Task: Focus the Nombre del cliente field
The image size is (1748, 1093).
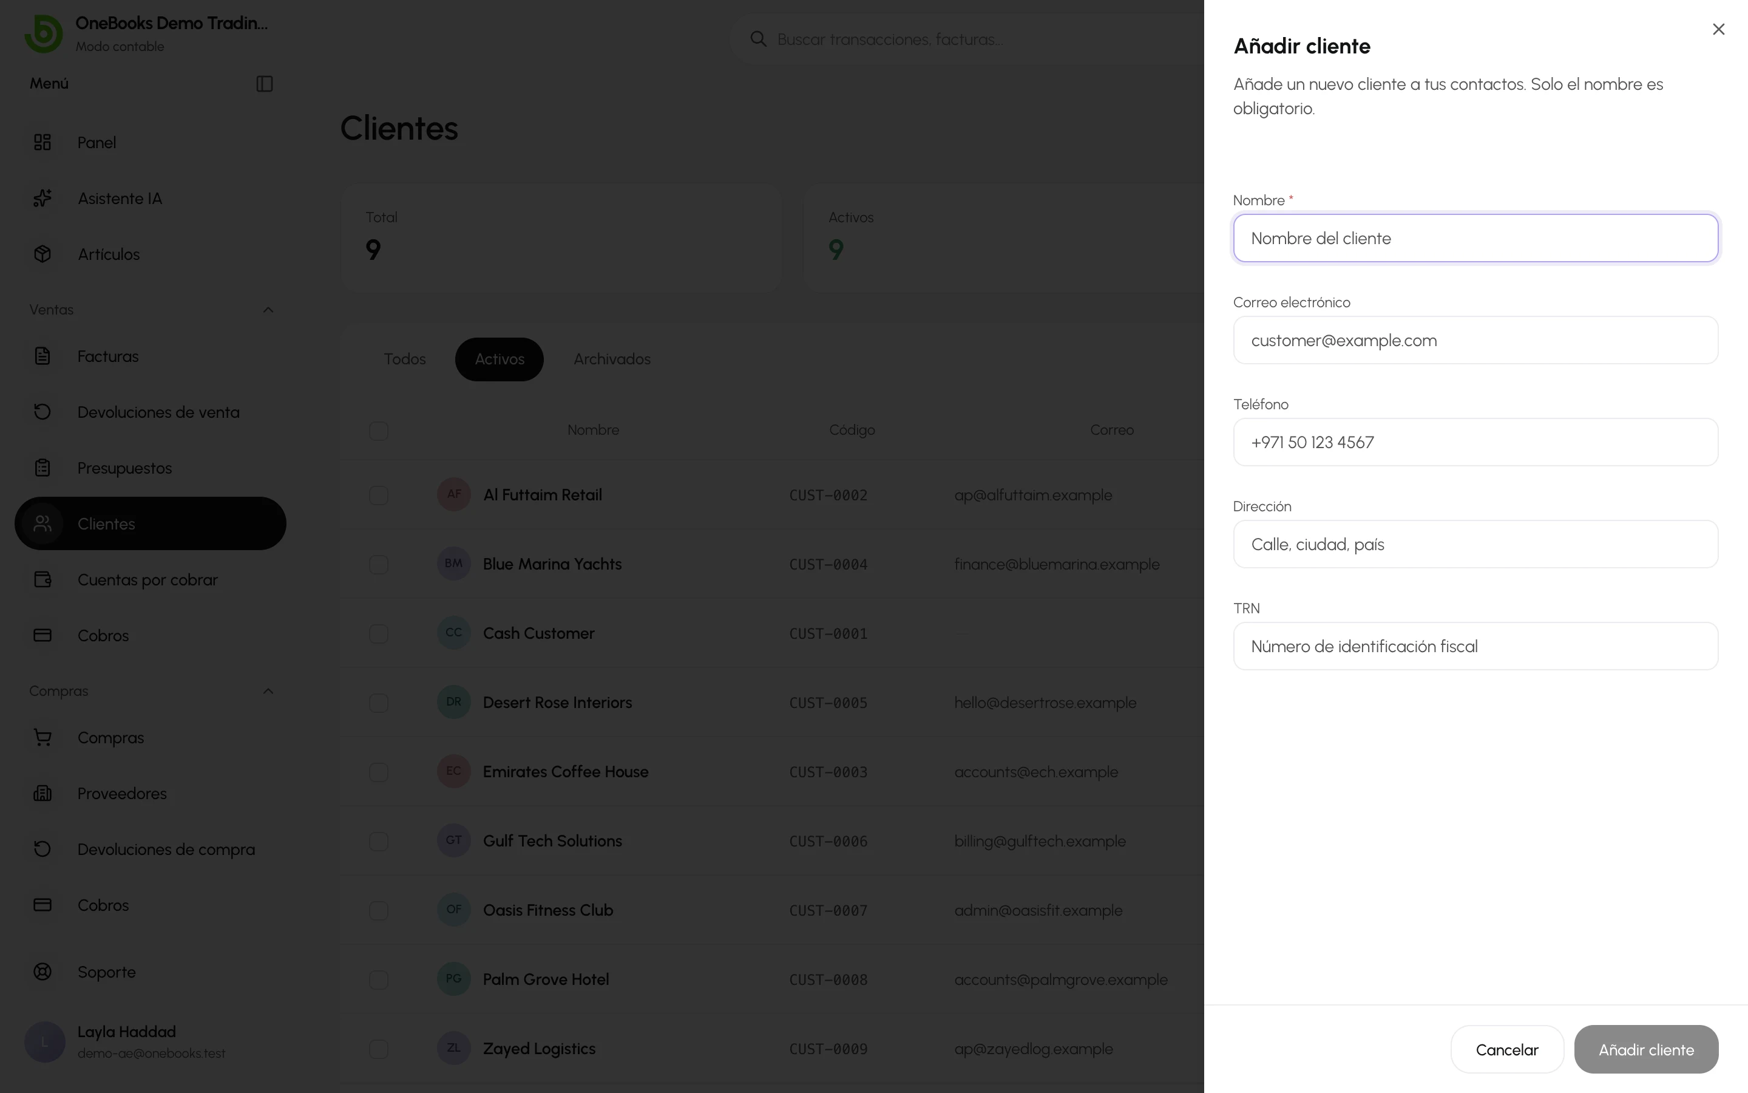Action: [1475, 238]
